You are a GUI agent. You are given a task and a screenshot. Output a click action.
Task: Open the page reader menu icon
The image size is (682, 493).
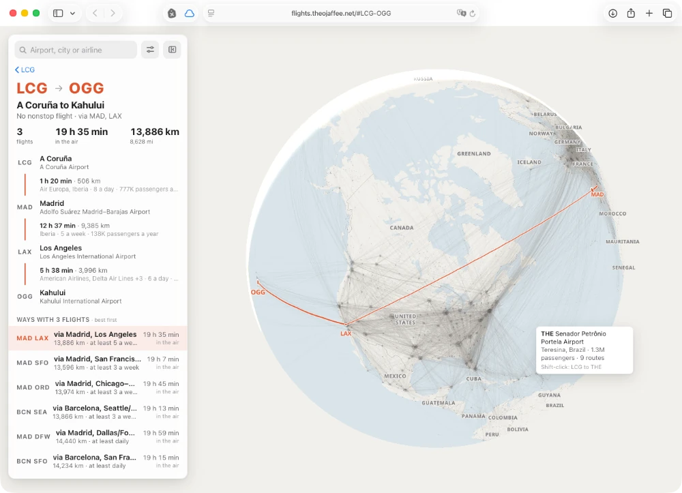point(211,13)
